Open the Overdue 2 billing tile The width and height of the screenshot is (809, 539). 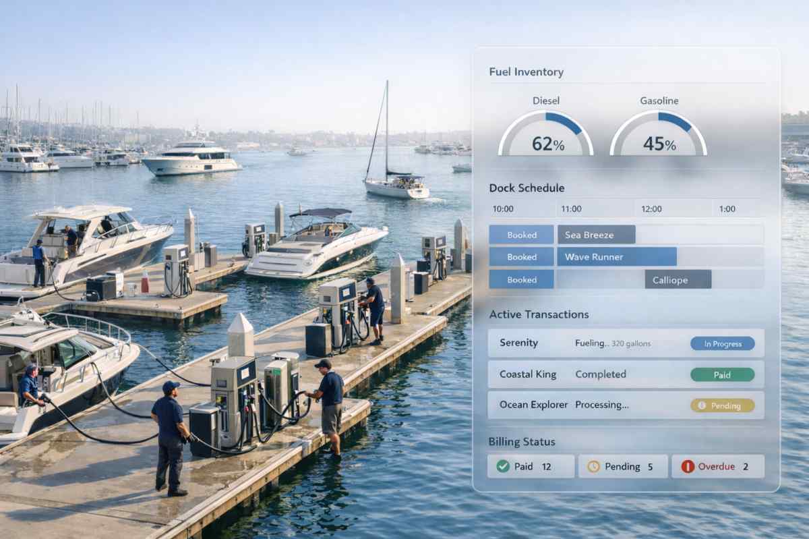point(717,466)
